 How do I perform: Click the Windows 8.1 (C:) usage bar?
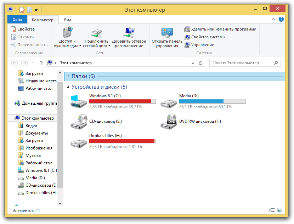coord(122,102)
